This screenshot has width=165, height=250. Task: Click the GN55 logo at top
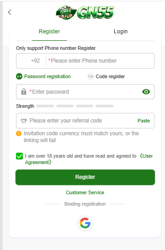click(x=85, y=12)
